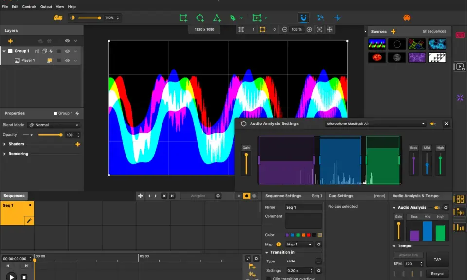Toggle visibility of all layers in header
The image size is (467, 280).
click(x=67, y=41)
